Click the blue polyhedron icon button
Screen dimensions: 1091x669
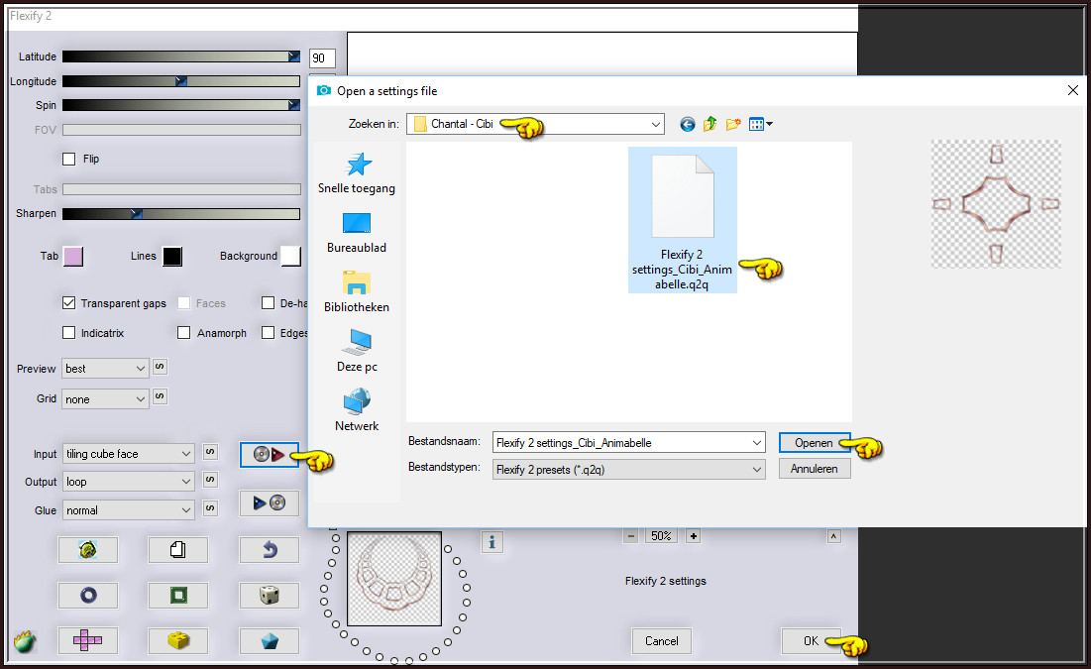click(270, 640)
